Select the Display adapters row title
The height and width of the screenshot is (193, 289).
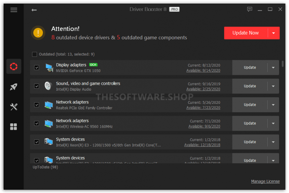click(x=71, y=65)
